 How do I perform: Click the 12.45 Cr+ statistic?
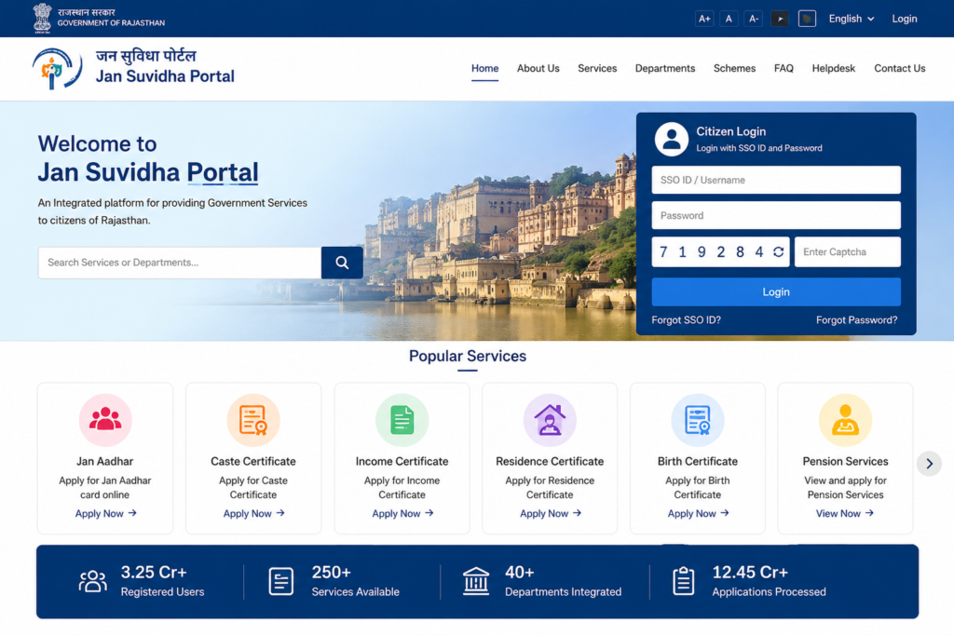pos(750,572)
